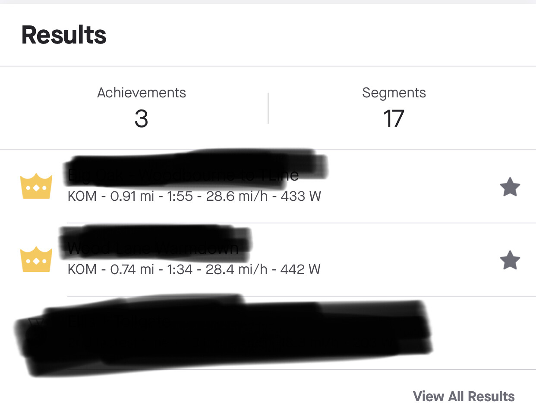The height and width of the screenshot is (418, 536).
Task: Click the 433 W power value
Action: 301,197
